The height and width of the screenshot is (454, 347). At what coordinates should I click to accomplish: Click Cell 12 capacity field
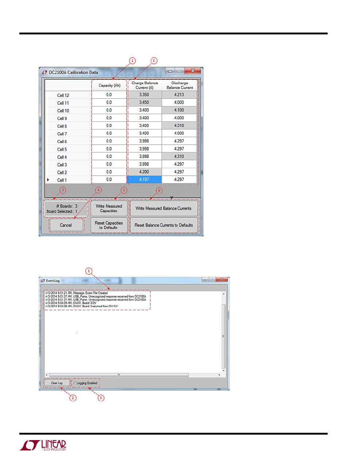tap(109, 95)
